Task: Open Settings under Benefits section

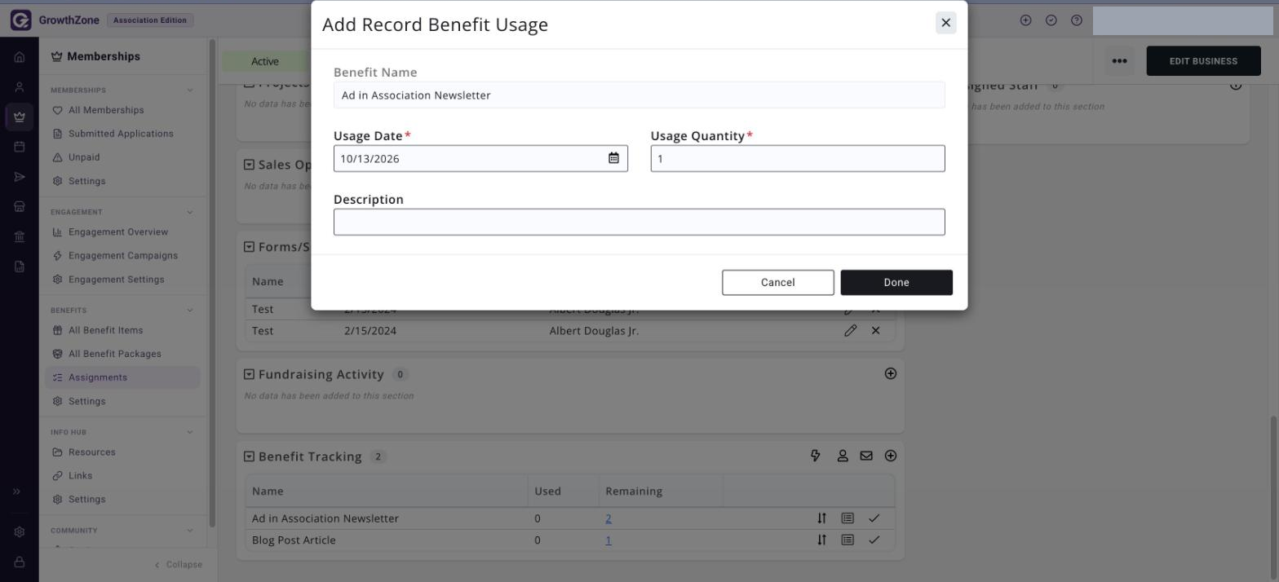Action: click(86, 401)
